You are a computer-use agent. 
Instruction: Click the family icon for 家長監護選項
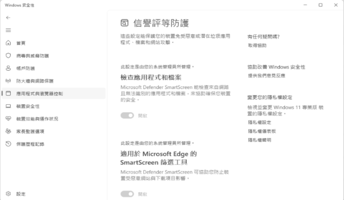point(8,131)
